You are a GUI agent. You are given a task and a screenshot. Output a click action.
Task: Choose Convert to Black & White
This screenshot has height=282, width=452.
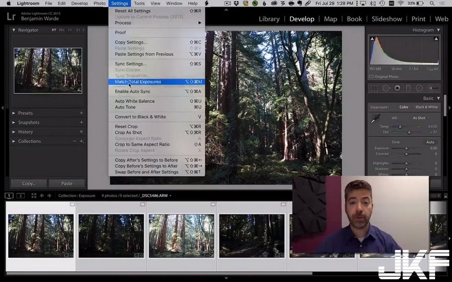[x=157, y=117]
